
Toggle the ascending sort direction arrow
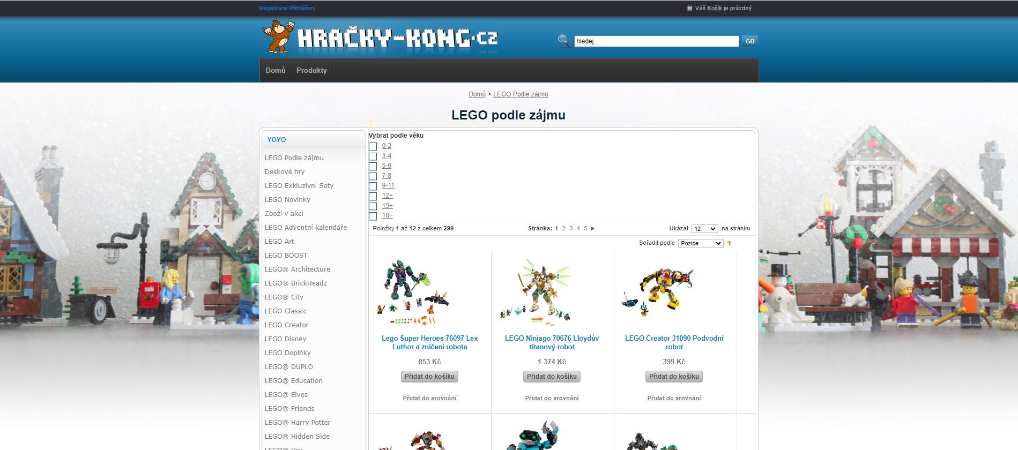(729, 243)
